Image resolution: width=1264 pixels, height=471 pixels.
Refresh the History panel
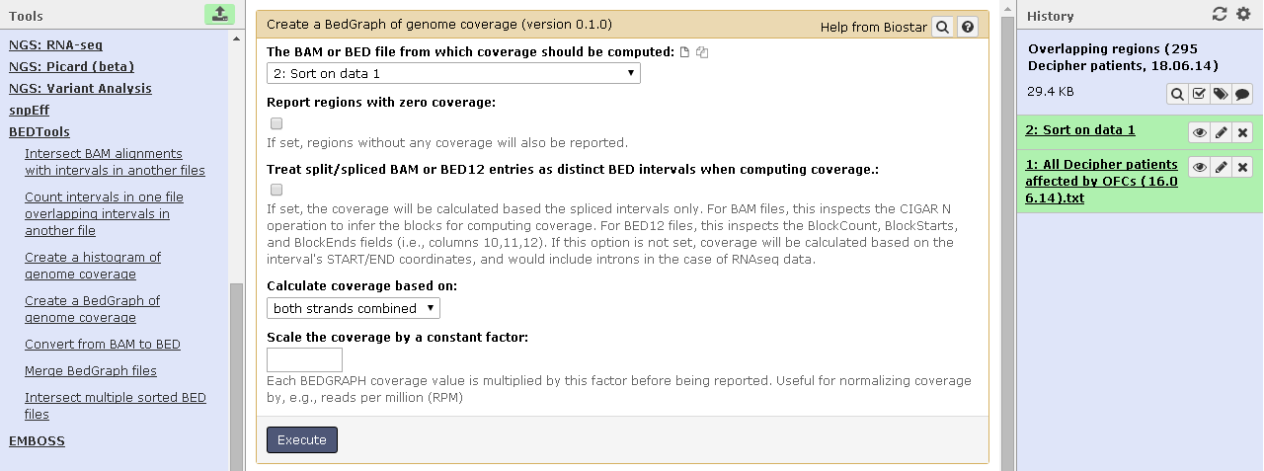[1220, 15]
